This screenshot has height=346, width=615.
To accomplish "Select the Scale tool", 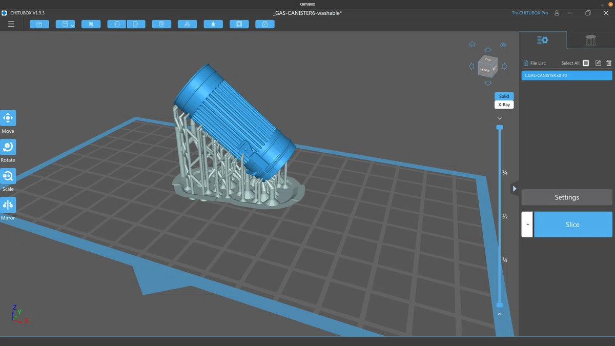I will [8, 176].
